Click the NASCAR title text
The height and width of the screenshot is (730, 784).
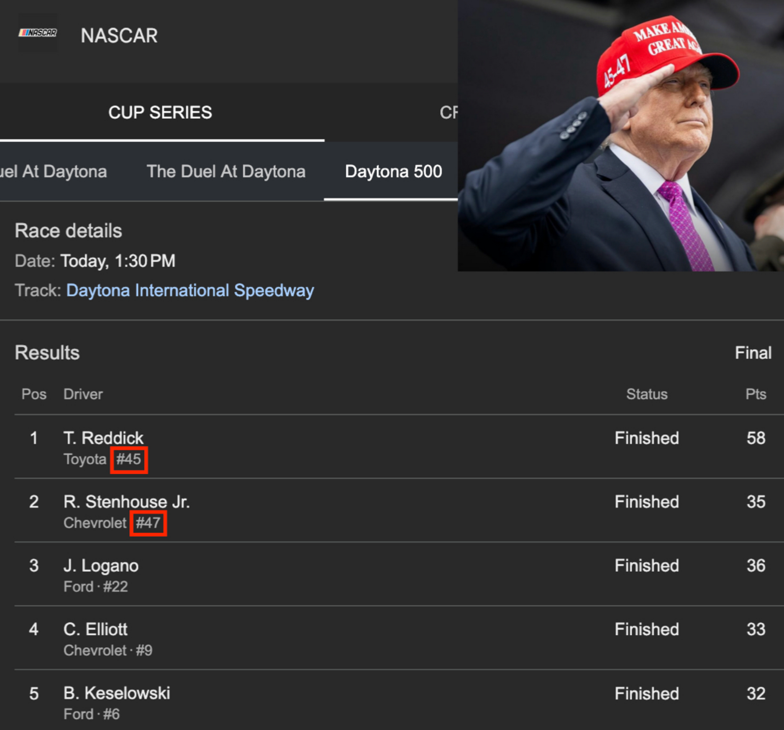[119, 36]
